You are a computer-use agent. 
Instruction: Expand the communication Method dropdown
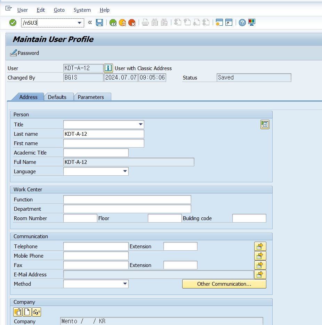tap(125, 284)
